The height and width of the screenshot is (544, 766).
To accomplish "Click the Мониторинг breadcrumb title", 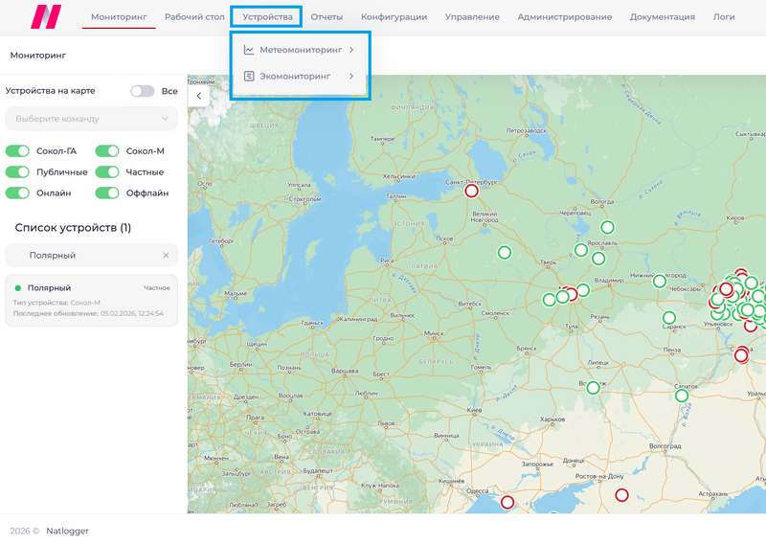I will tap(38, 56).
